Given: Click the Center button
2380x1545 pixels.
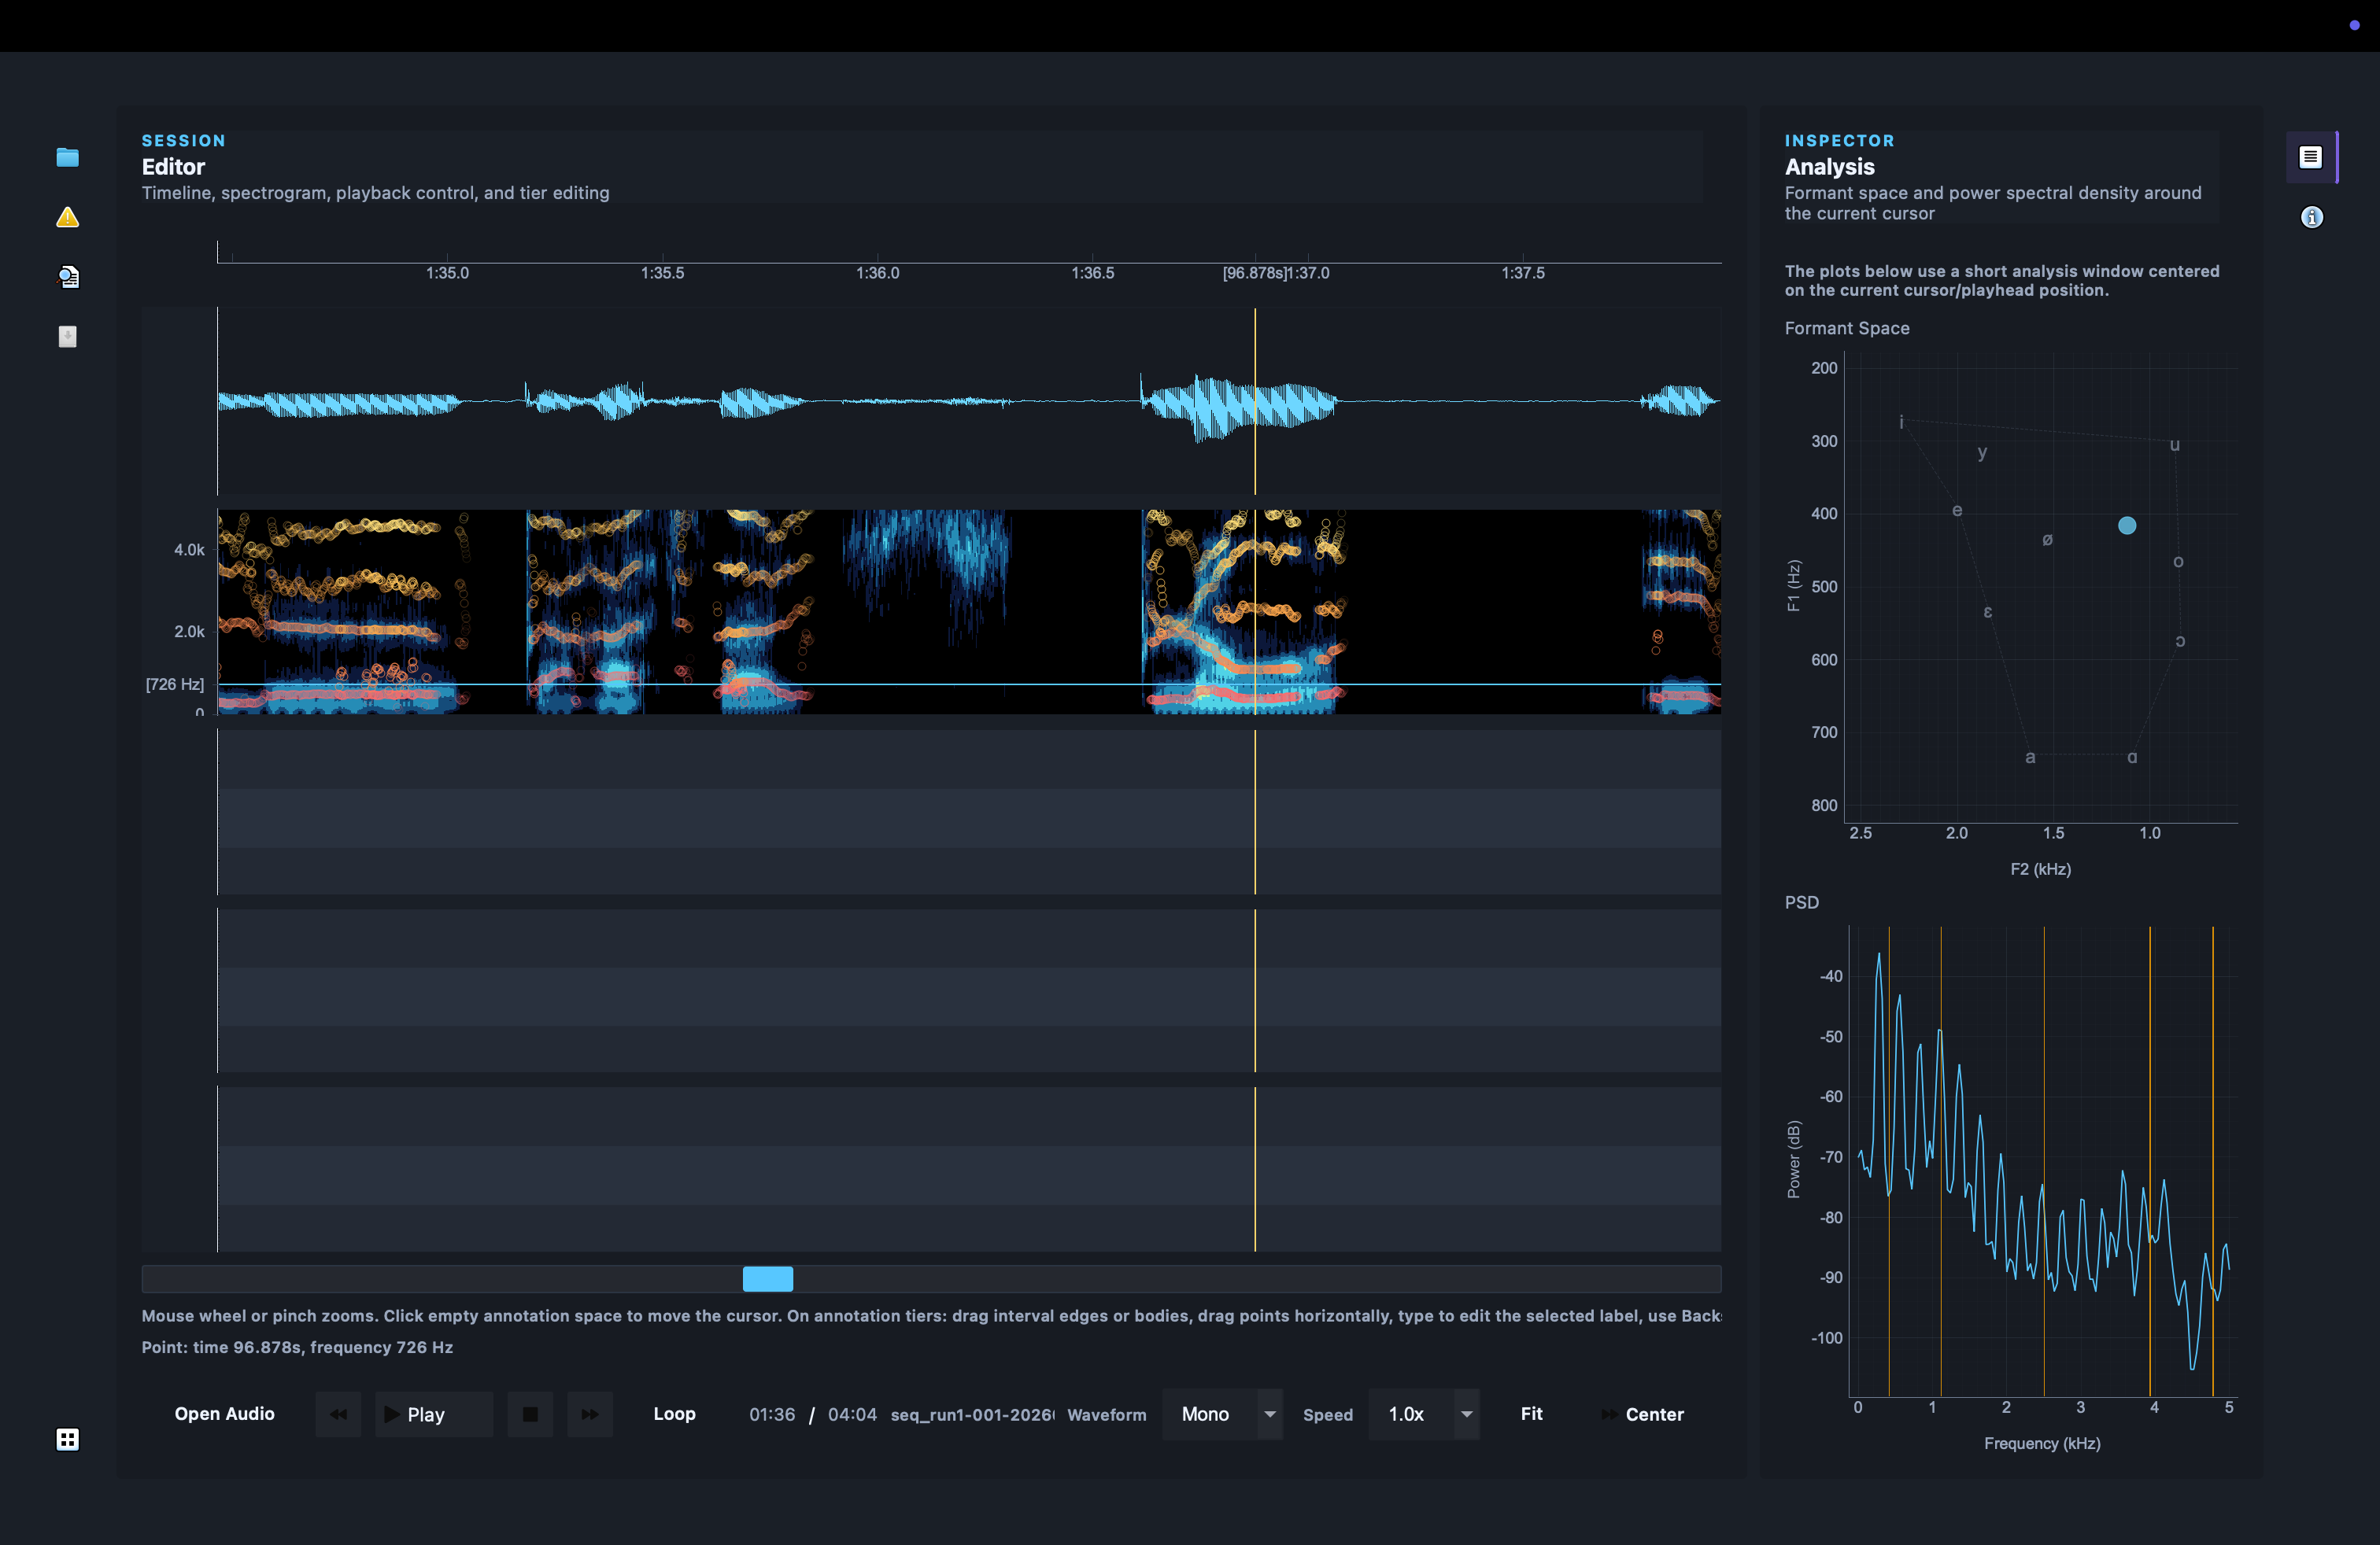Looking at the screenshot, I should point(1643,1414).
